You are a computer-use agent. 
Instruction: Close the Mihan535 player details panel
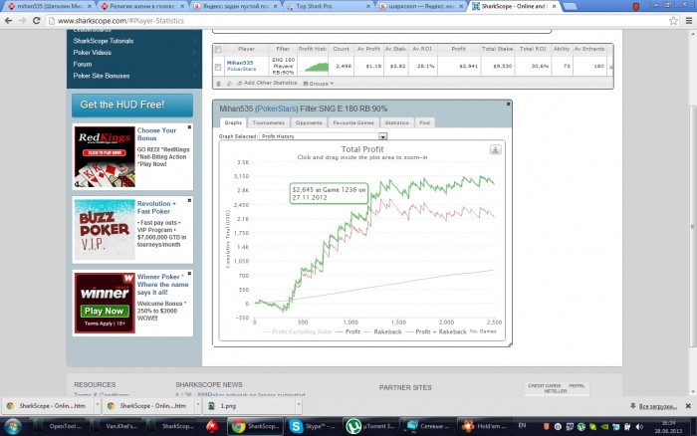[508, 104]
